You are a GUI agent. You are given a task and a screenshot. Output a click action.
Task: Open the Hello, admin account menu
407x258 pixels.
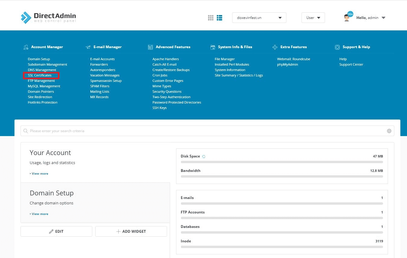tap(371, 18)
